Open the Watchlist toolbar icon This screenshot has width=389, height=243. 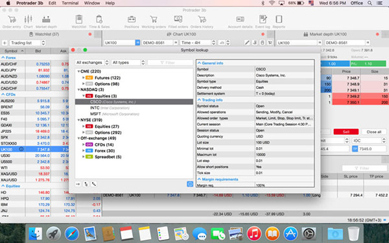[x=79, y=21]
